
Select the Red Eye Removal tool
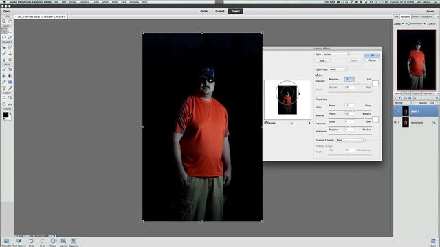point(4,47)
